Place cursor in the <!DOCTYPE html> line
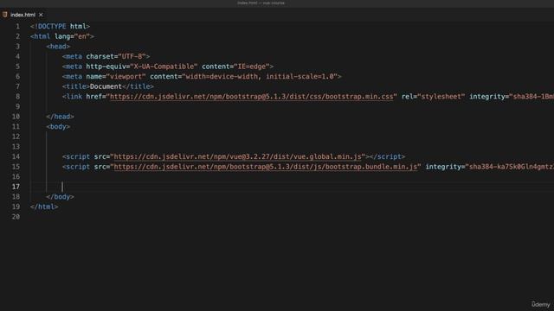This screenshot has width=554, height=311. click(x=60, y=27)
